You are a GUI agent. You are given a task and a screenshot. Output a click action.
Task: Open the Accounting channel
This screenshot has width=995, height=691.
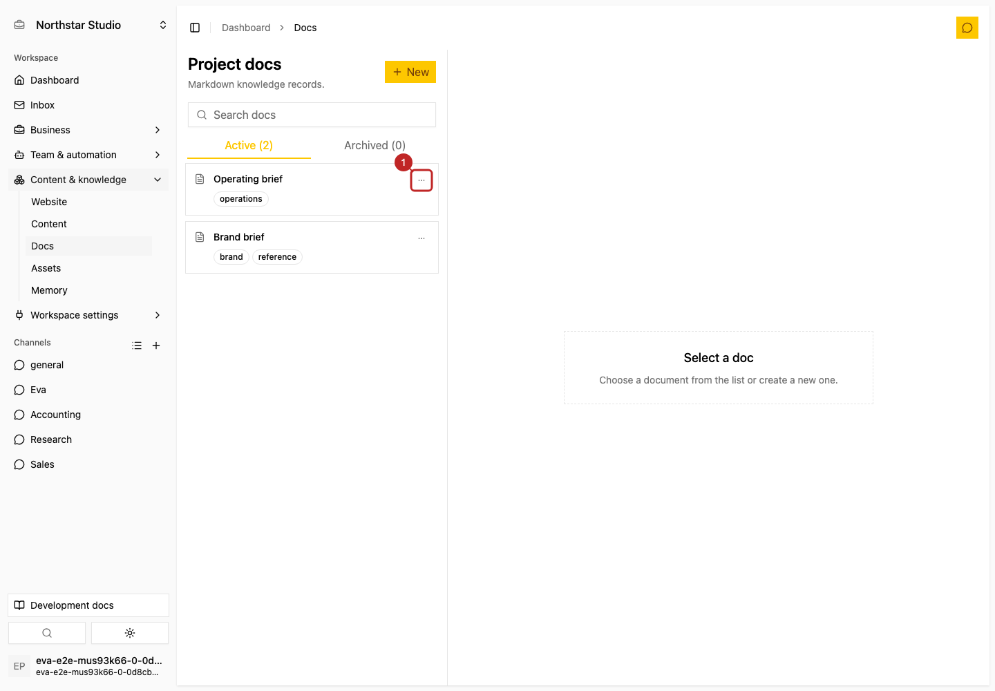pyautogui.click(x=88, y=415)
